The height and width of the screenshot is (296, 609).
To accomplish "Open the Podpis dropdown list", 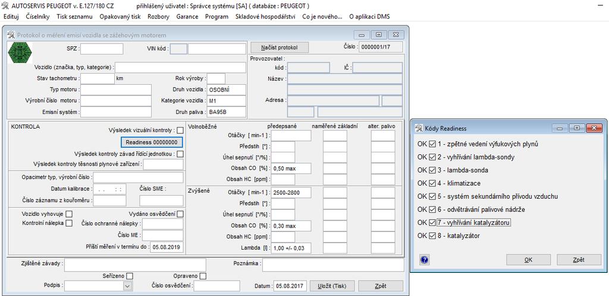I will click(x=127, y=287).
